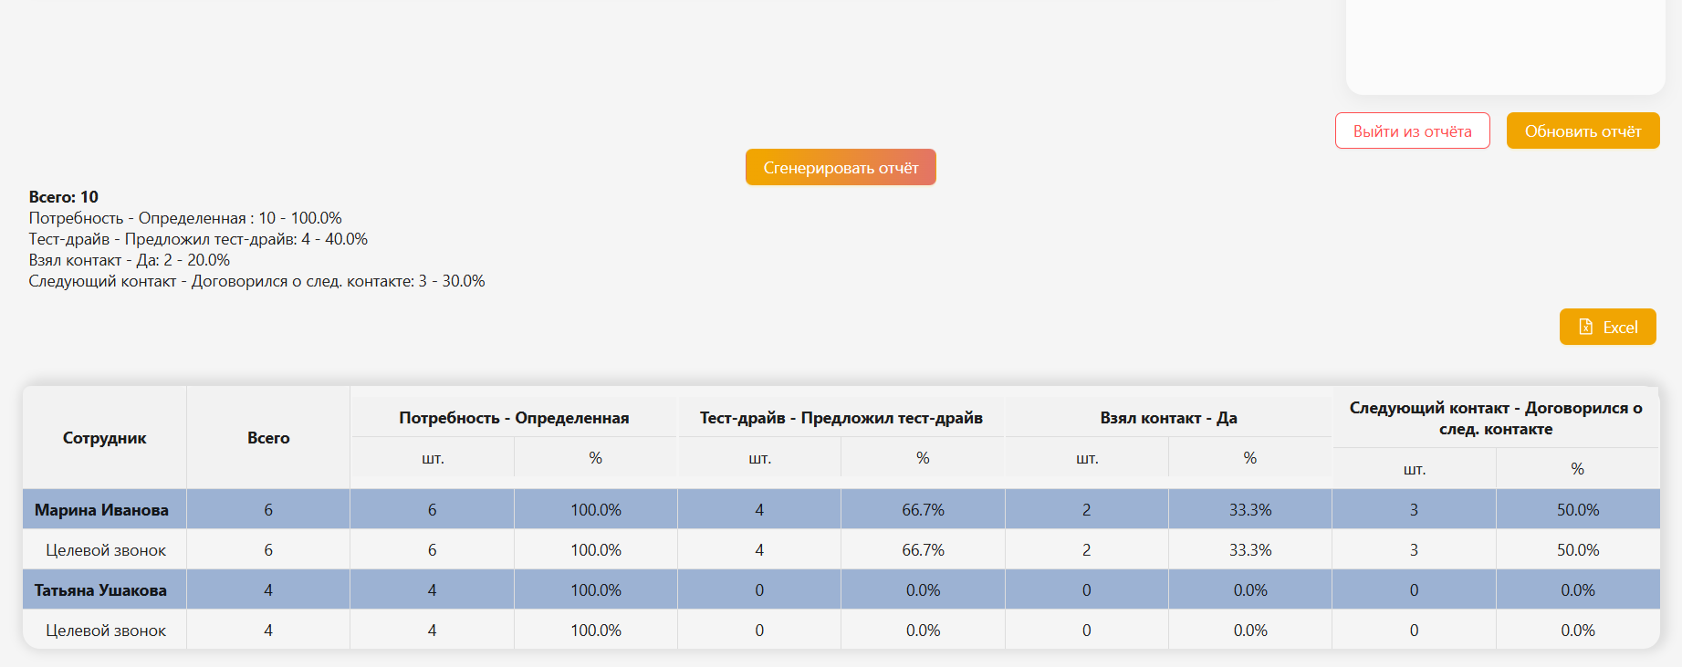This screenshot has width=1682, height=667.
Task: Click the Потребность - Определенная header
Action: [514, 418]
